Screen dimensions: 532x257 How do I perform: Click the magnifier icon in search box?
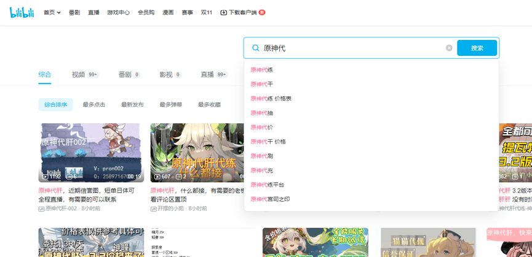click(x=256, y=48)
